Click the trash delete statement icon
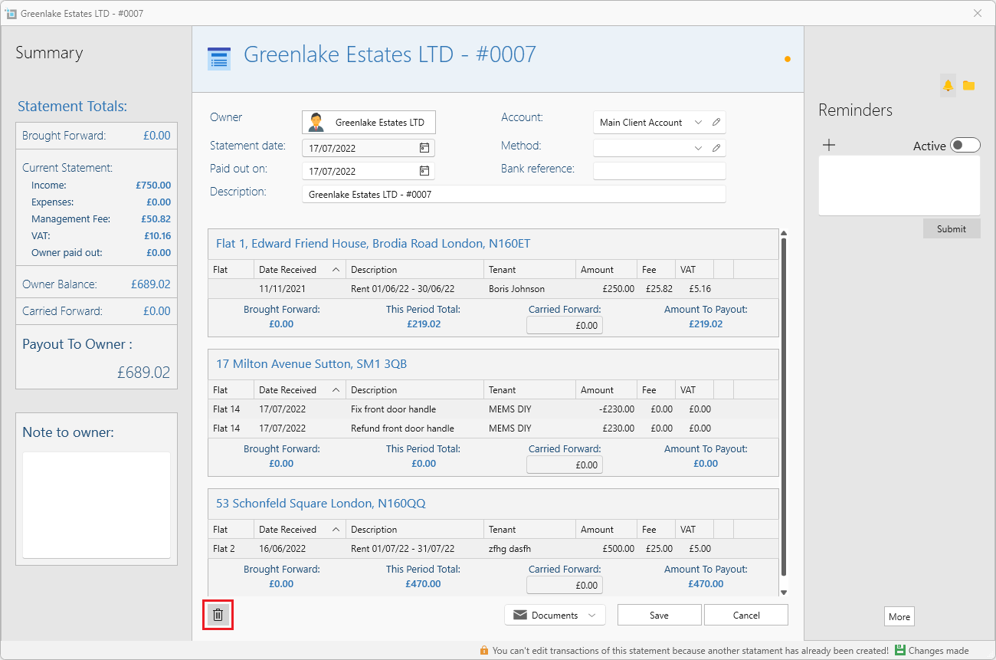 (x=218, y=615)
